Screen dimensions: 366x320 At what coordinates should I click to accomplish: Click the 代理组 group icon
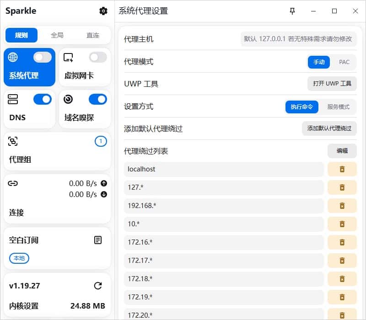tap(13, 141)
